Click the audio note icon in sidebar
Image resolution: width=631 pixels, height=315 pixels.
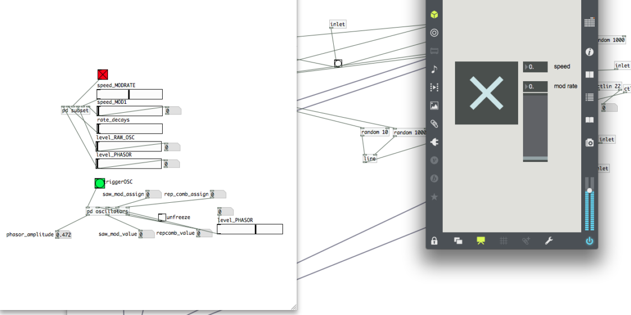435,69
